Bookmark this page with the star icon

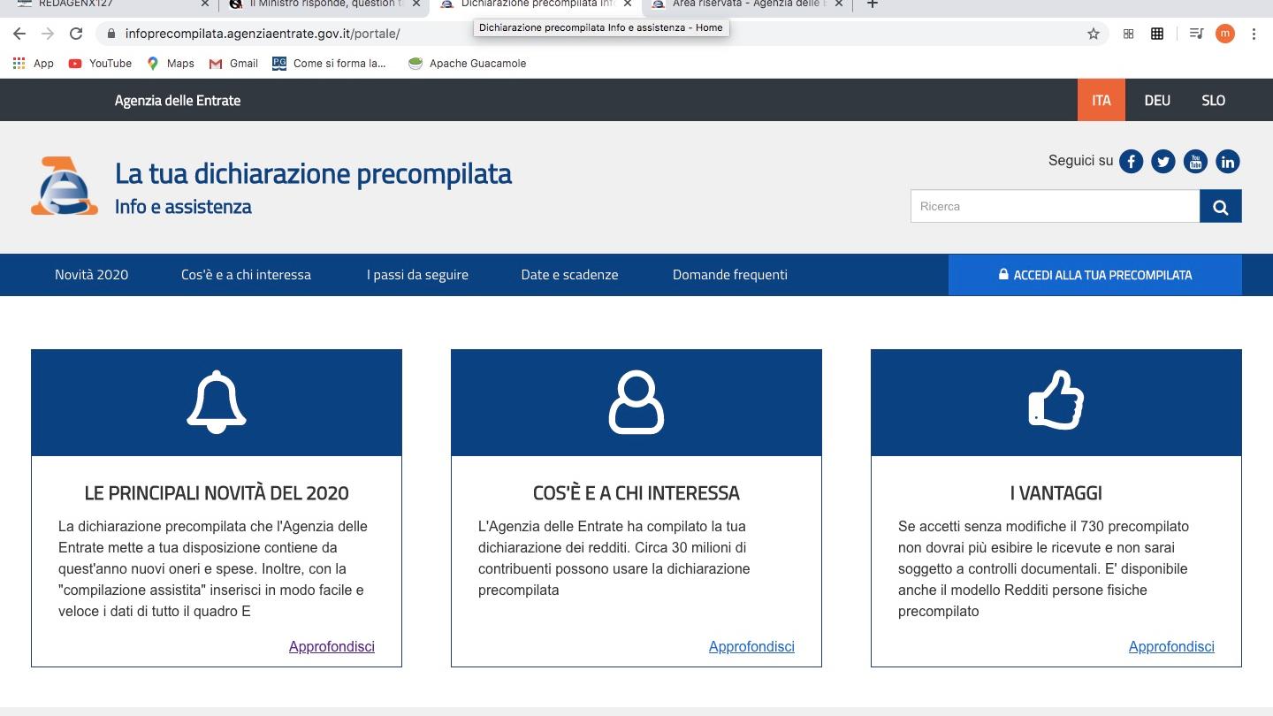[1094, 34]
